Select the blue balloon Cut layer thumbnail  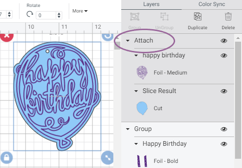142,108
